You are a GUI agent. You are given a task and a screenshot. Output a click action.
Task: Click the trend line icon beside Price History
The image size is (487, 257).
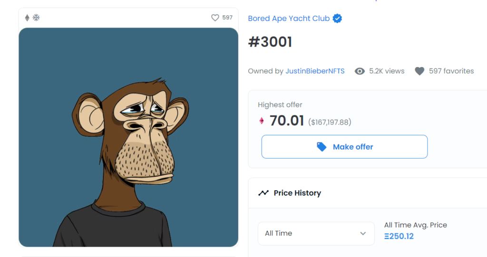pyautogui.click(x=263, y=193)
